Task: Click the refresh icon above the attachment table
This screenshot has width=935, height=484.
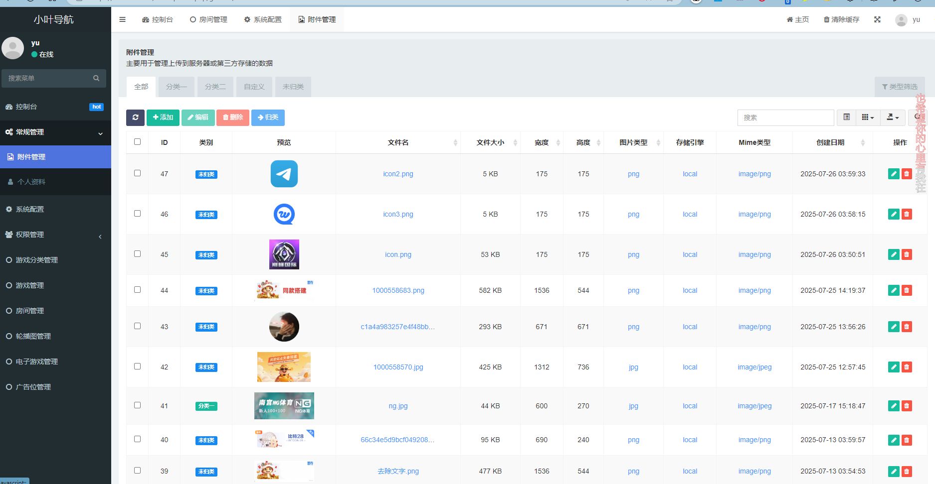Action: tap(135, 118)
